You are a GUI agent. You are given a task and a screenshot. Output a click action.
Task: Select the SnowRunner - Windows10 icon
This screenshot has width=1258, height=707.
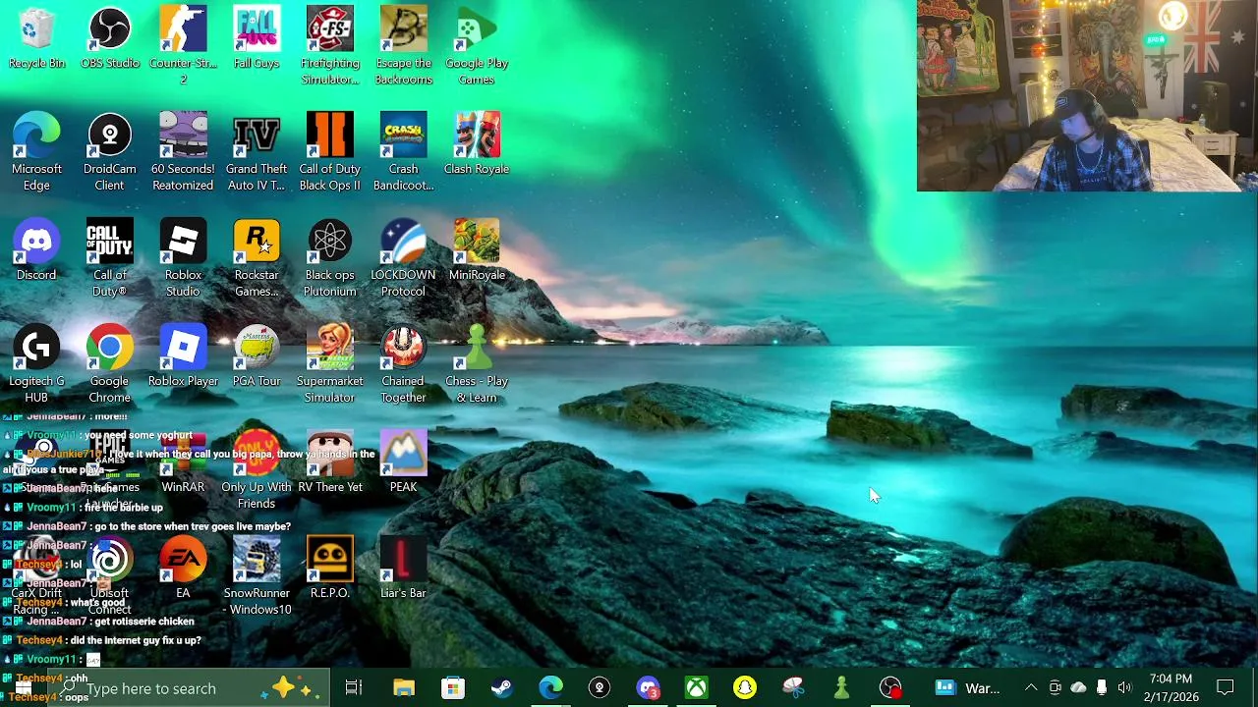[257, 576]
